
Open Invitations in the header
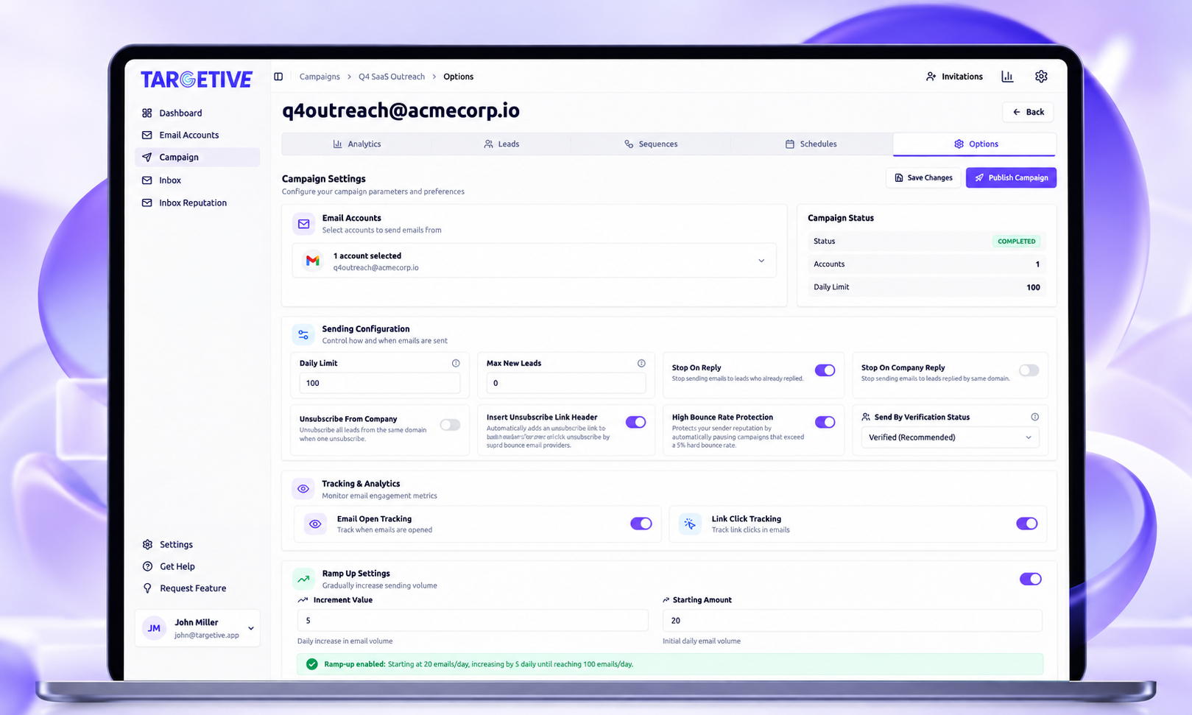coord(954,77)
